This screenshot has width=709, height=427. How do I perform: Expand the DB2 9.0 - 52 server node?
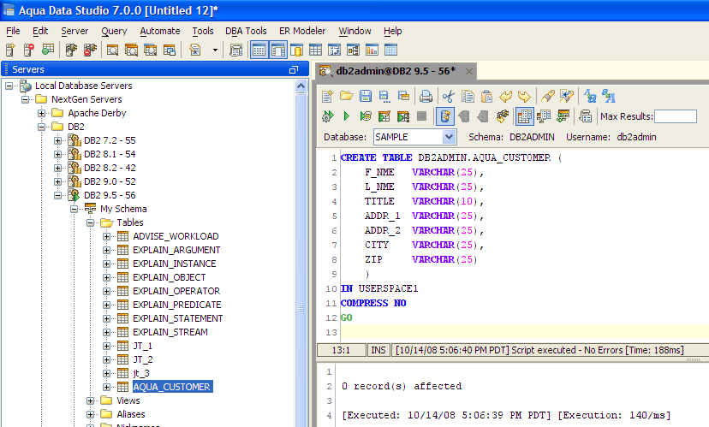[58, 181]
